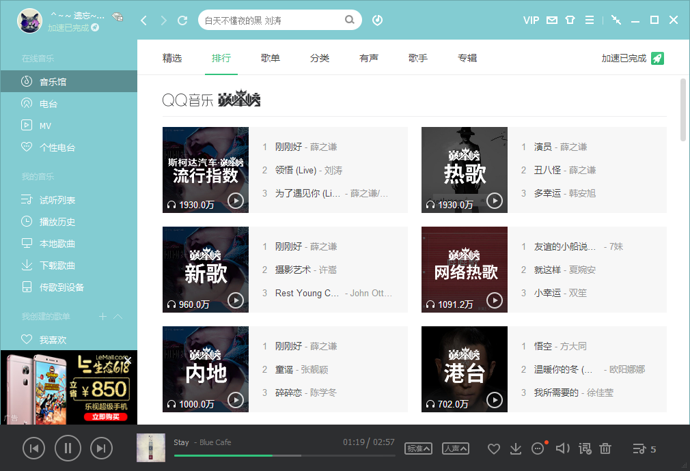Switch to 歌手 tab

pos(418,58)
